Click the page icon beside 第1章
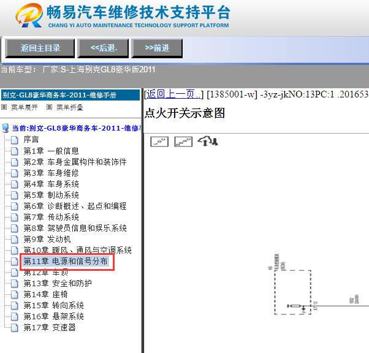This screenshot has height=353, width=369. click(x=15, y=151)
